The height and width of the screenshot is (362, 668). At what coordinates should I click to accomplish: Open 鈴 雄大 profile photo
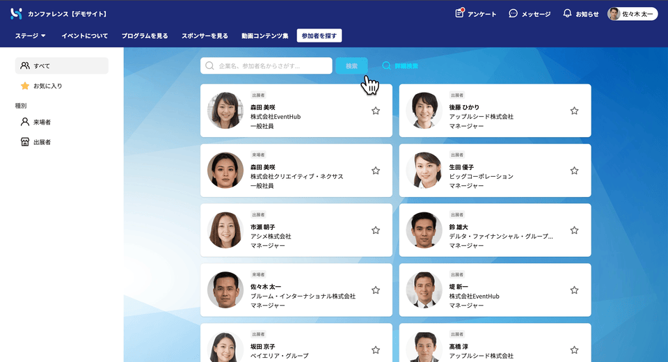point(424,230)
